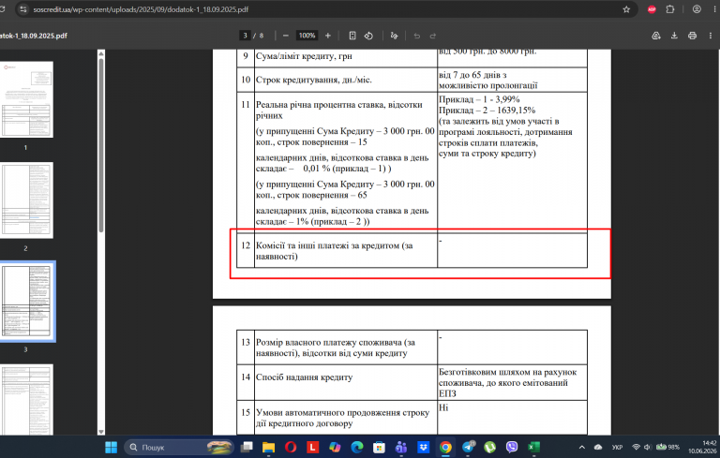Click the address bar URL
The width and height of the screenshot is (720, 458).
141,9
